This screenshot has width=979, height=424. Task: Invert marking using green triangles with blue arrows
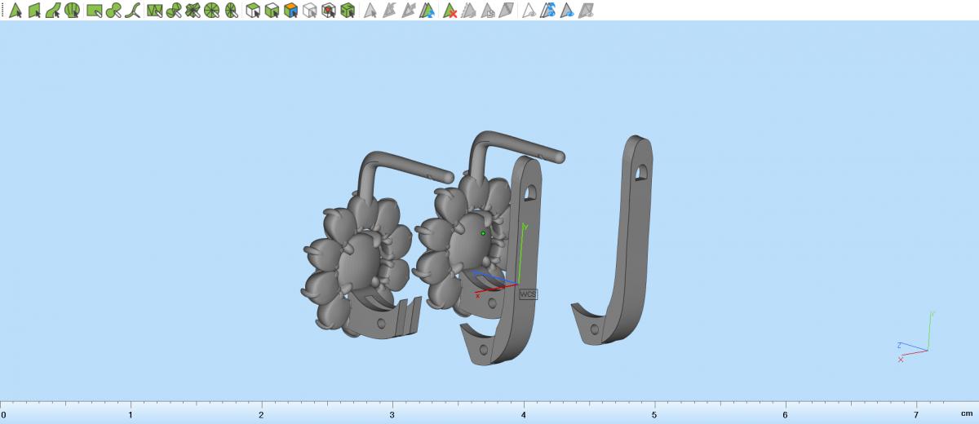(x=428, y=11)
